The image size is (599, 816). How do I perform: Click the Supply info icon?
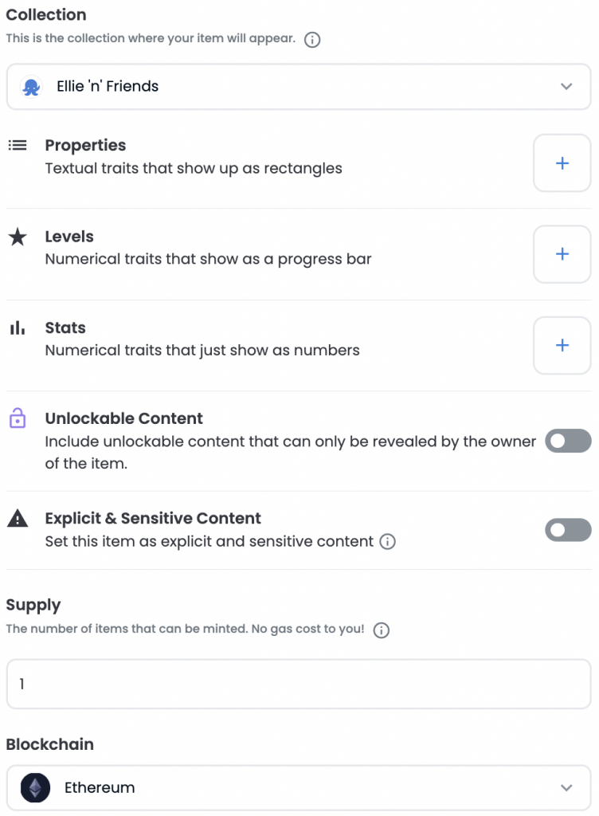coord(381,630)
